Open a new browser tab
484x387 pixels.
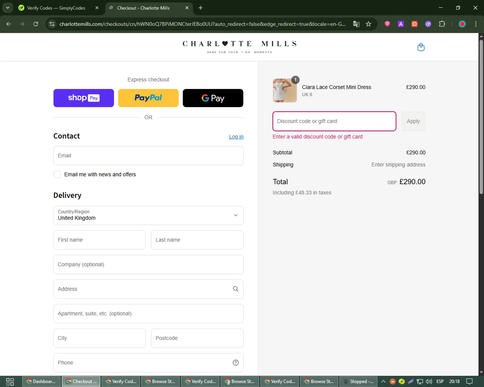coord(200,8)
